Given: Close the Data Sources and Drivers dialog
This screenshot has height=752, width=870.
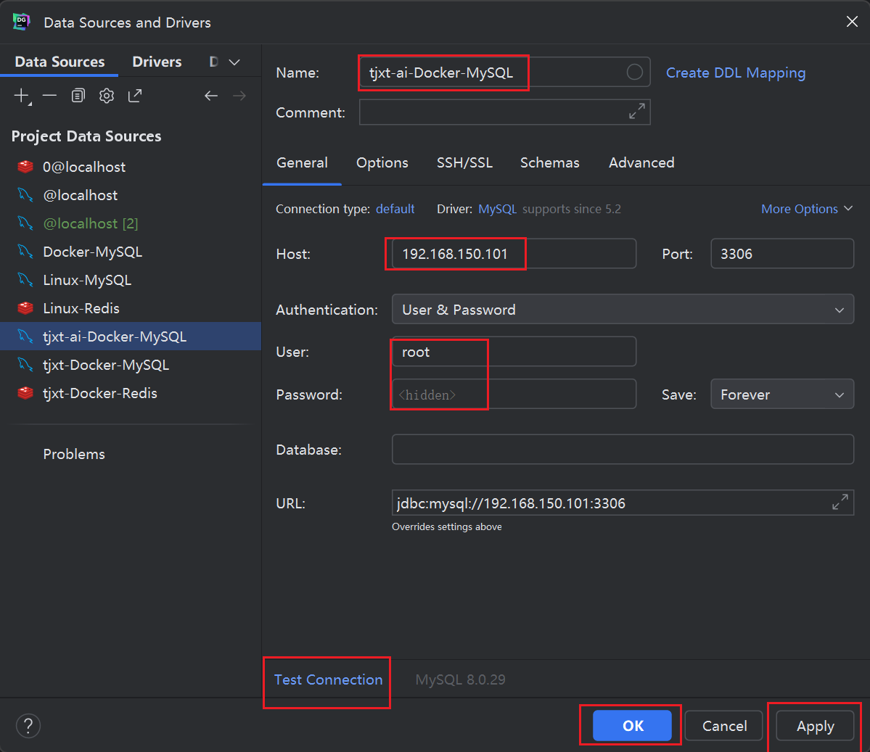Looking at the screenshot, I should [852, 21].
